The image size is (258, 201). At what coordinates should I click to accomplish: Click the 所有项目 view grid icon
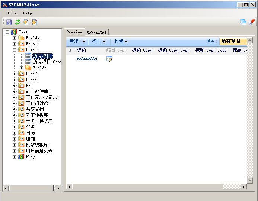point(28,56)
